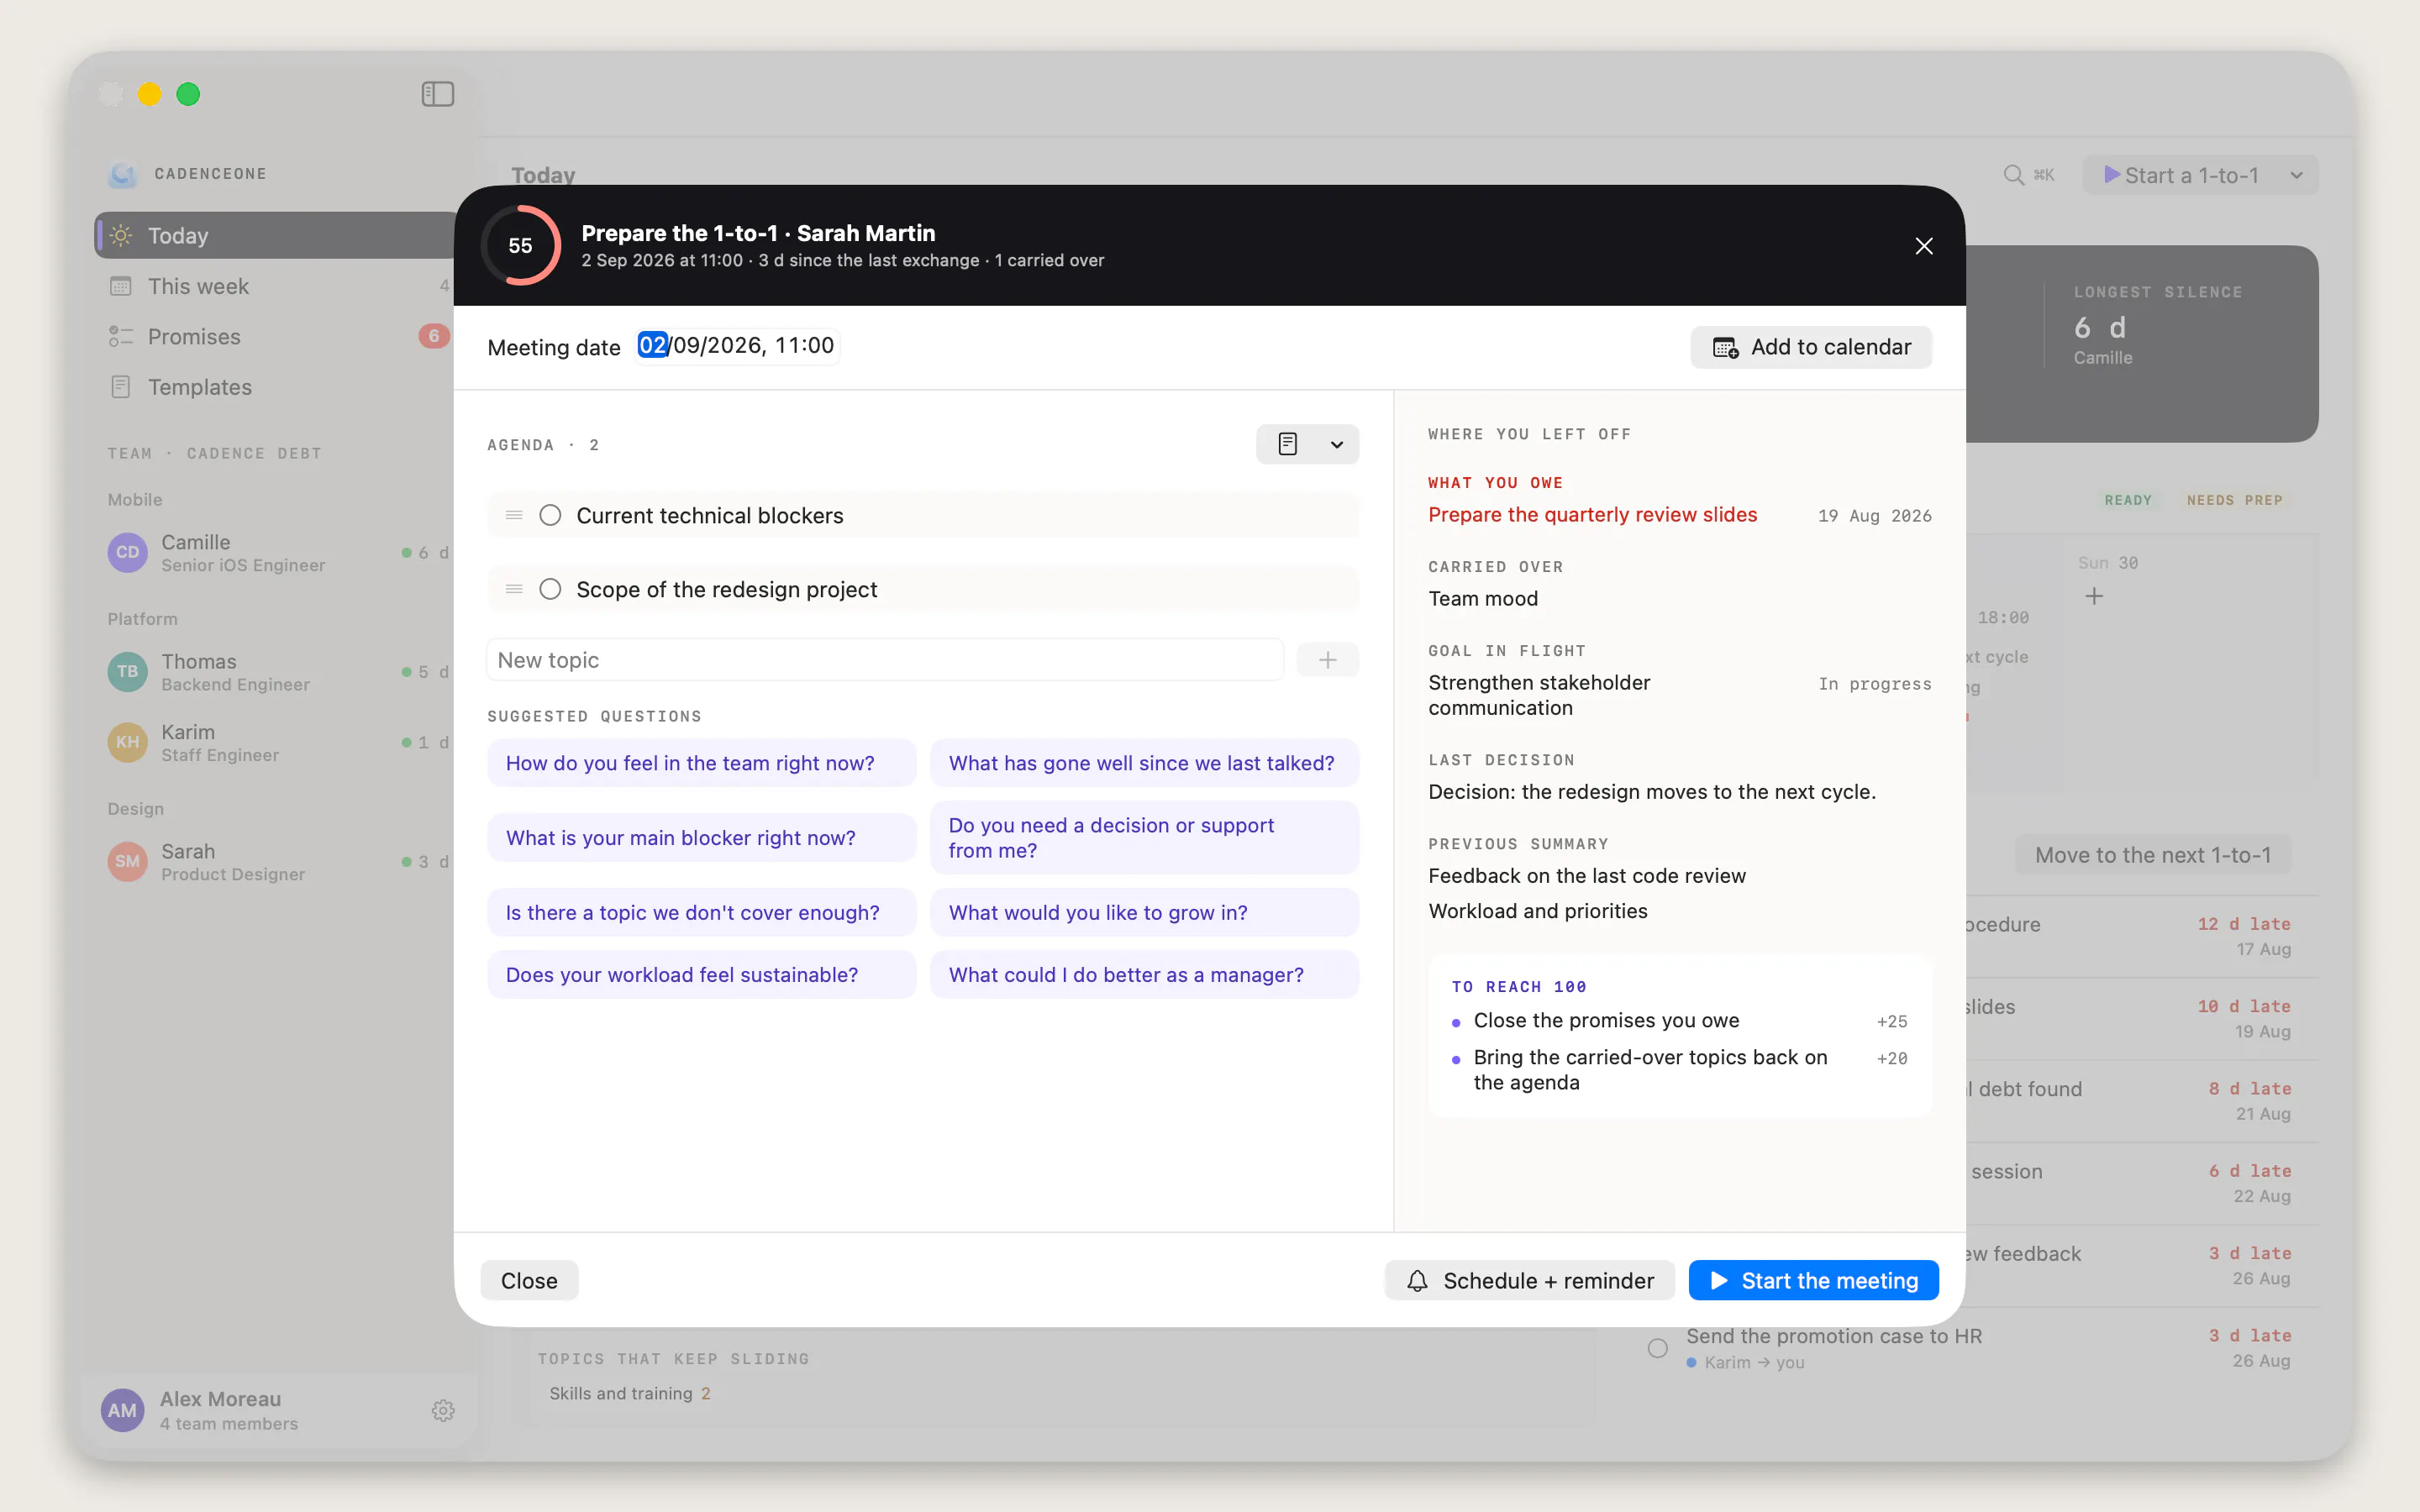Click Schedule + reminder button
Viewport: 2420px width, 1512px height.
(x=1529, y=1281)
